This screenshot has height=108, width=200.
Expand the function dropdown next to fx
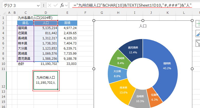(66, 5)
